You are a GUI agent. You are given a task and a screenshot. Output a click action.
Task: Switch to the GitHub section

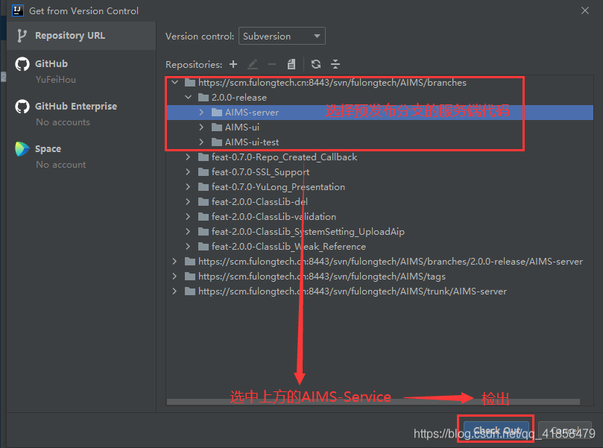tap(81, 71)
